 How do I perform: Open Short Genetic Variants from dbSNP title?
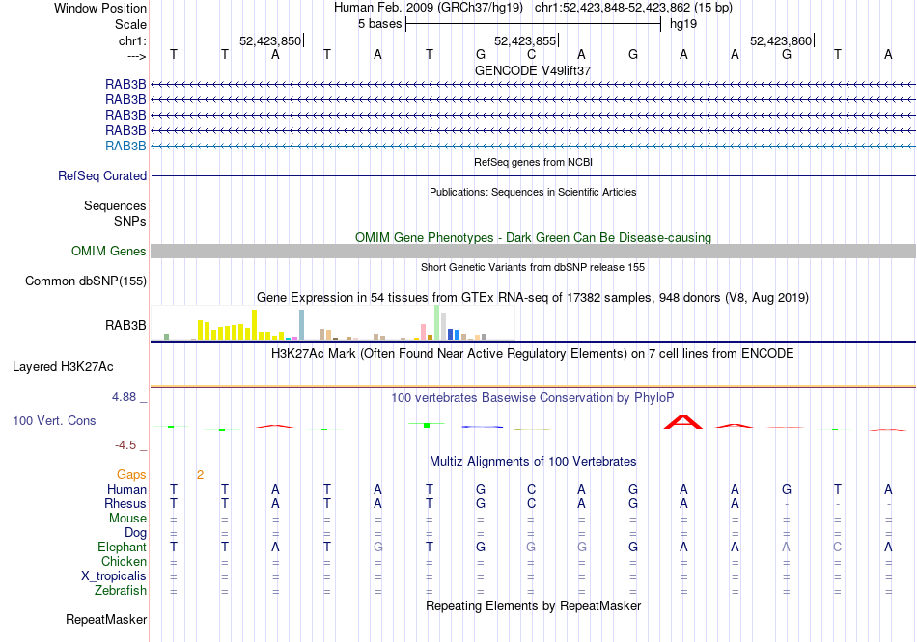533,267
